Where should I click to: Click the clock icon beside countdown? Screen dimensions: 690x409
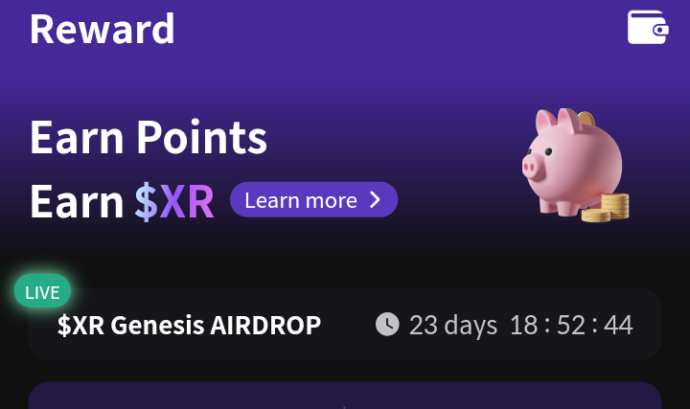click(387, 325)
